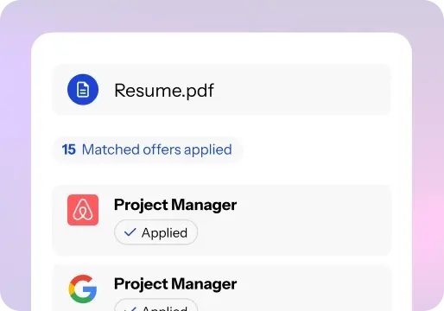Click the blue document file icon
This screenshot has height=311, width=444.
[x=83, y=90]
